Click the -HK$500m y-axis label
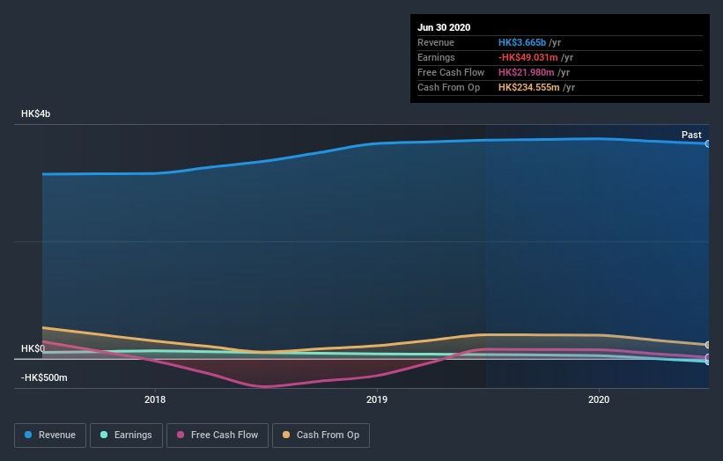723x461 pixels. coord(44,377)
